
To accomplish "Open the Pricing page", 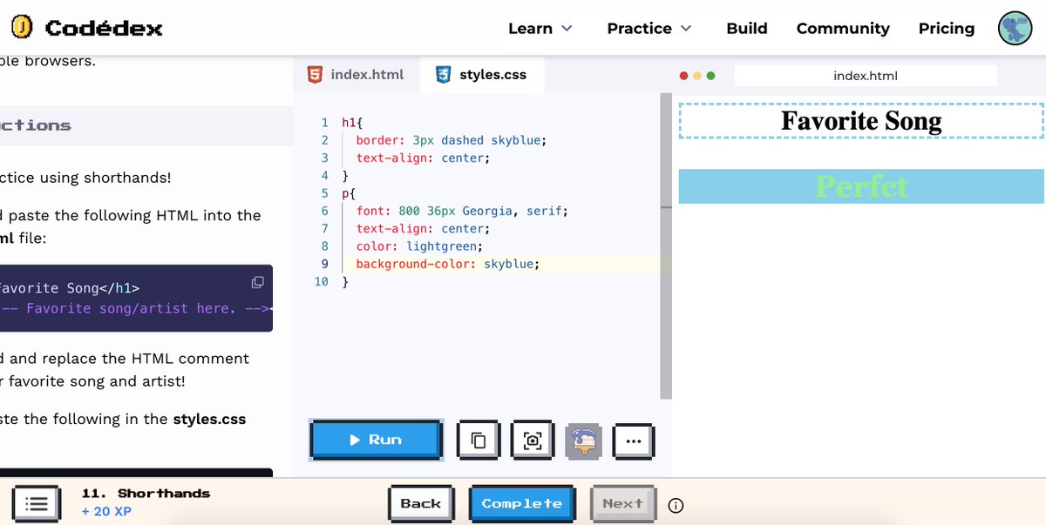I will (947, 29).
